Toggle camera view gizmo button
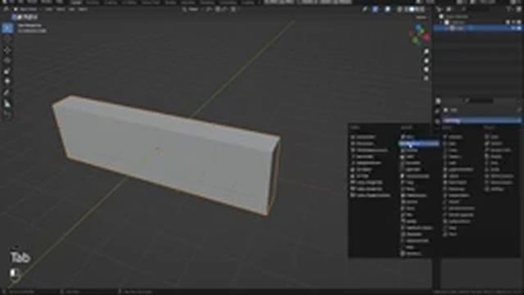This screenshot has height=295, width=524. [x=426, y=70]
